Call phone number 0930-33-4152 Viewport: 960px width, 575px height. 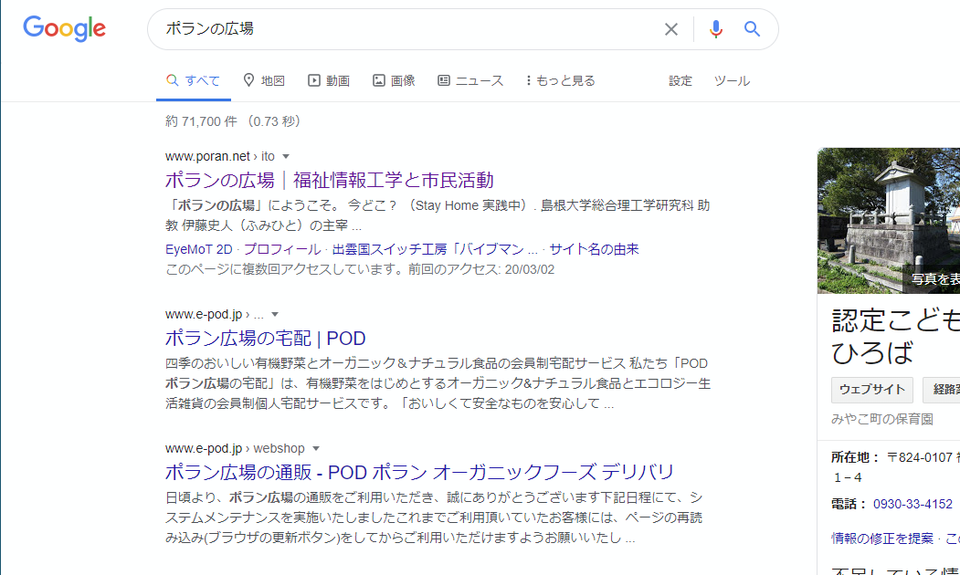[913, 504]
